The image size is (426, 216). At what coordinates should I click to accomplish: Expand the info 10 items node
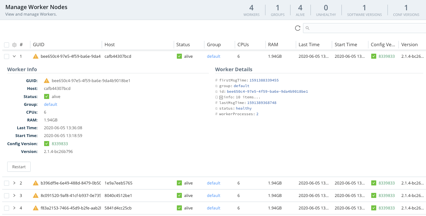tap(221, 97)
